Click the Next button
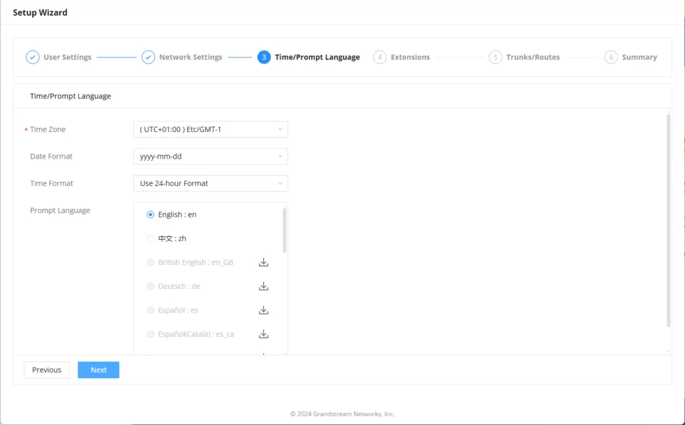 pos(98,370)
